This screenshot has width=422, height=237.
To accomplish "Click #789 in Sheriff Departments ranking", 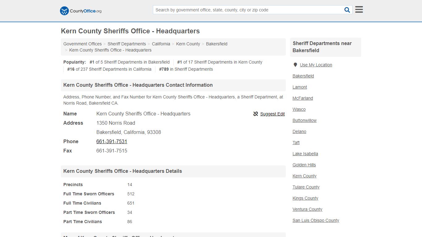I will [x=186, y=69].
